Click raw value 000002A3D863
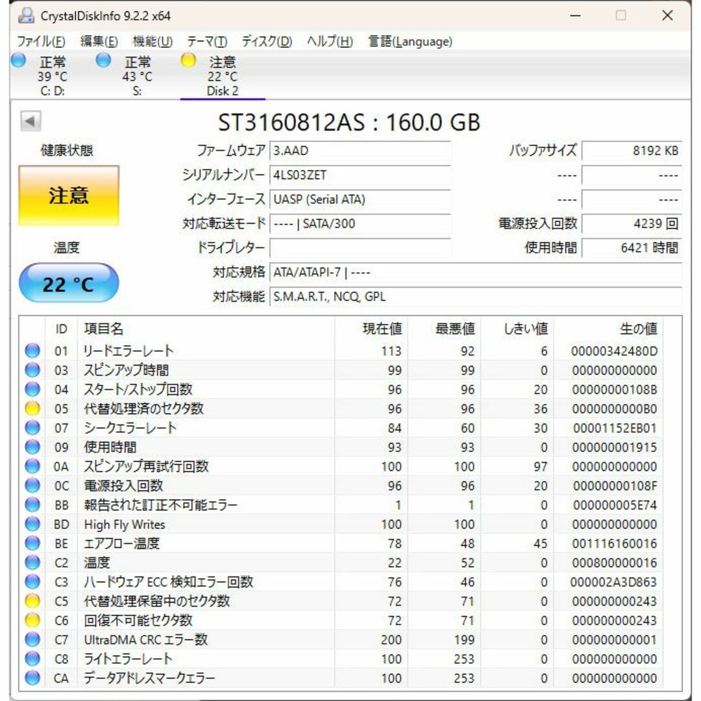The height and width of the screenshot is (701, 701). tap(613, 582)
